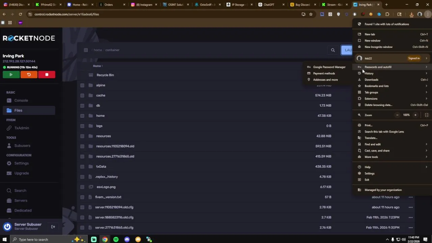
Task: Click the address bar URL field
Action: click(162, 14)
